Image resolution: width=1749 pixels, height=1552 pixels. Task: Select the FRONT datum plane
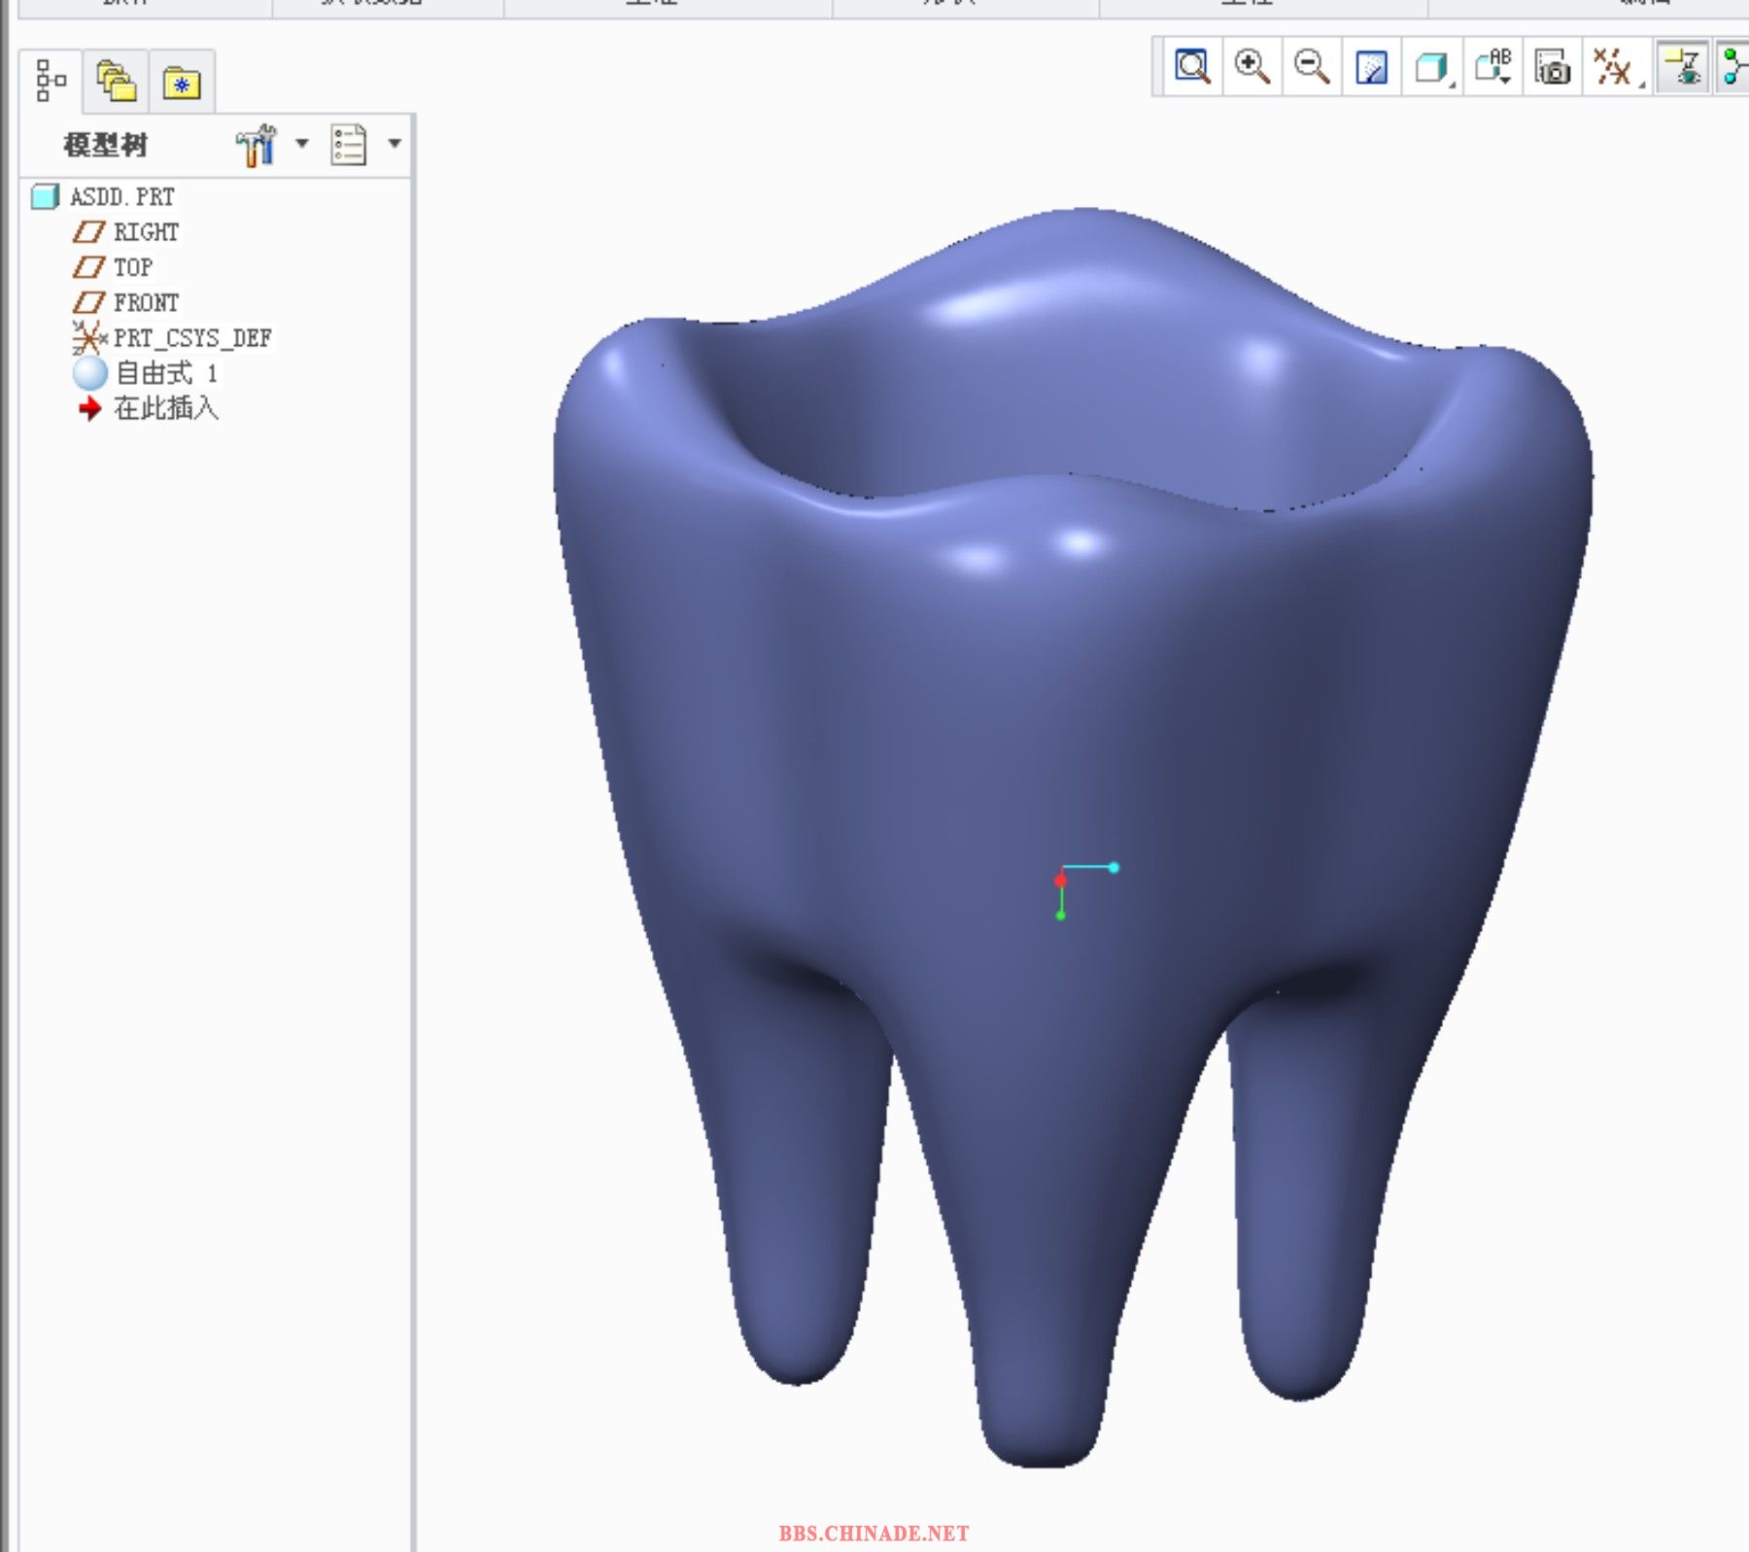[x=126, y=302]
